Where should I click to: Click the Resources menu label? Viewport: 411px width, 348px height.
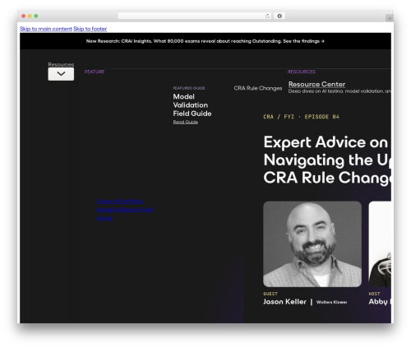coord(61,64)
